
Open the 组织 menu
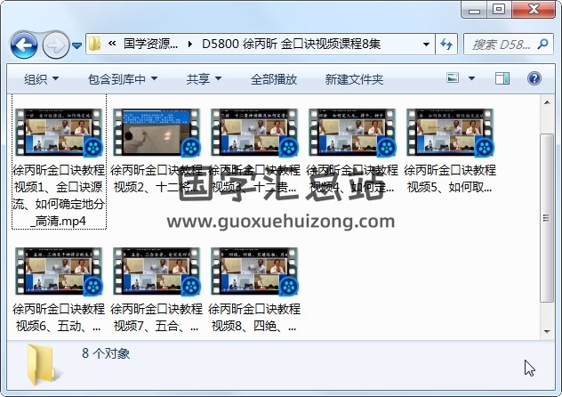tap(41, 79)
